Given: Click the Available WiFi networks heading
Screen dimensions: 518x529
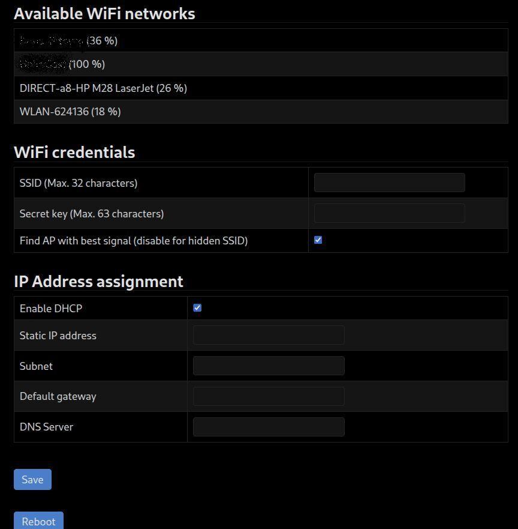Looking at the screenshot, I should [x=104, y=13].
